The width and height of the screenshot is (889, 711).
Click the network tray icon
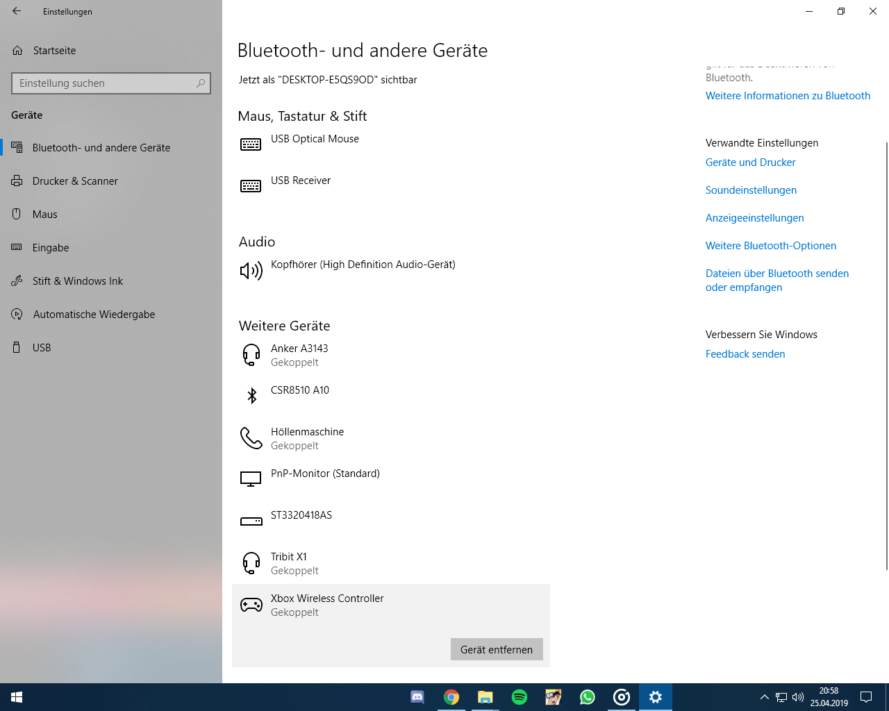point(781,697)
